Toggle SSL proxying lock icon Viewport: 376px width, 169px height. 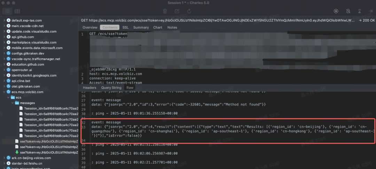(x=348, y=11)
